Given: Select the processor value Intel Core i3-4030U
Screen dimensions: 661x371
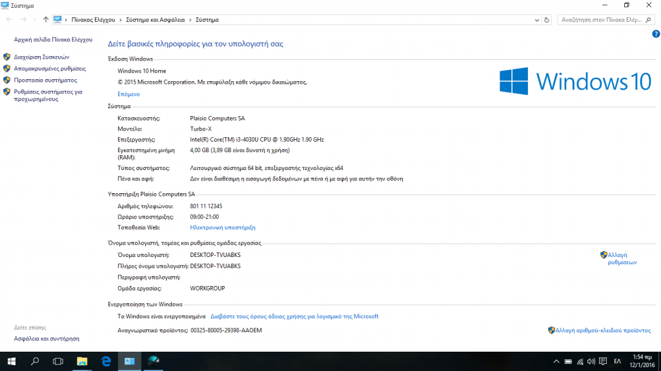Looking at the screenshot, I should click(257, 140).
